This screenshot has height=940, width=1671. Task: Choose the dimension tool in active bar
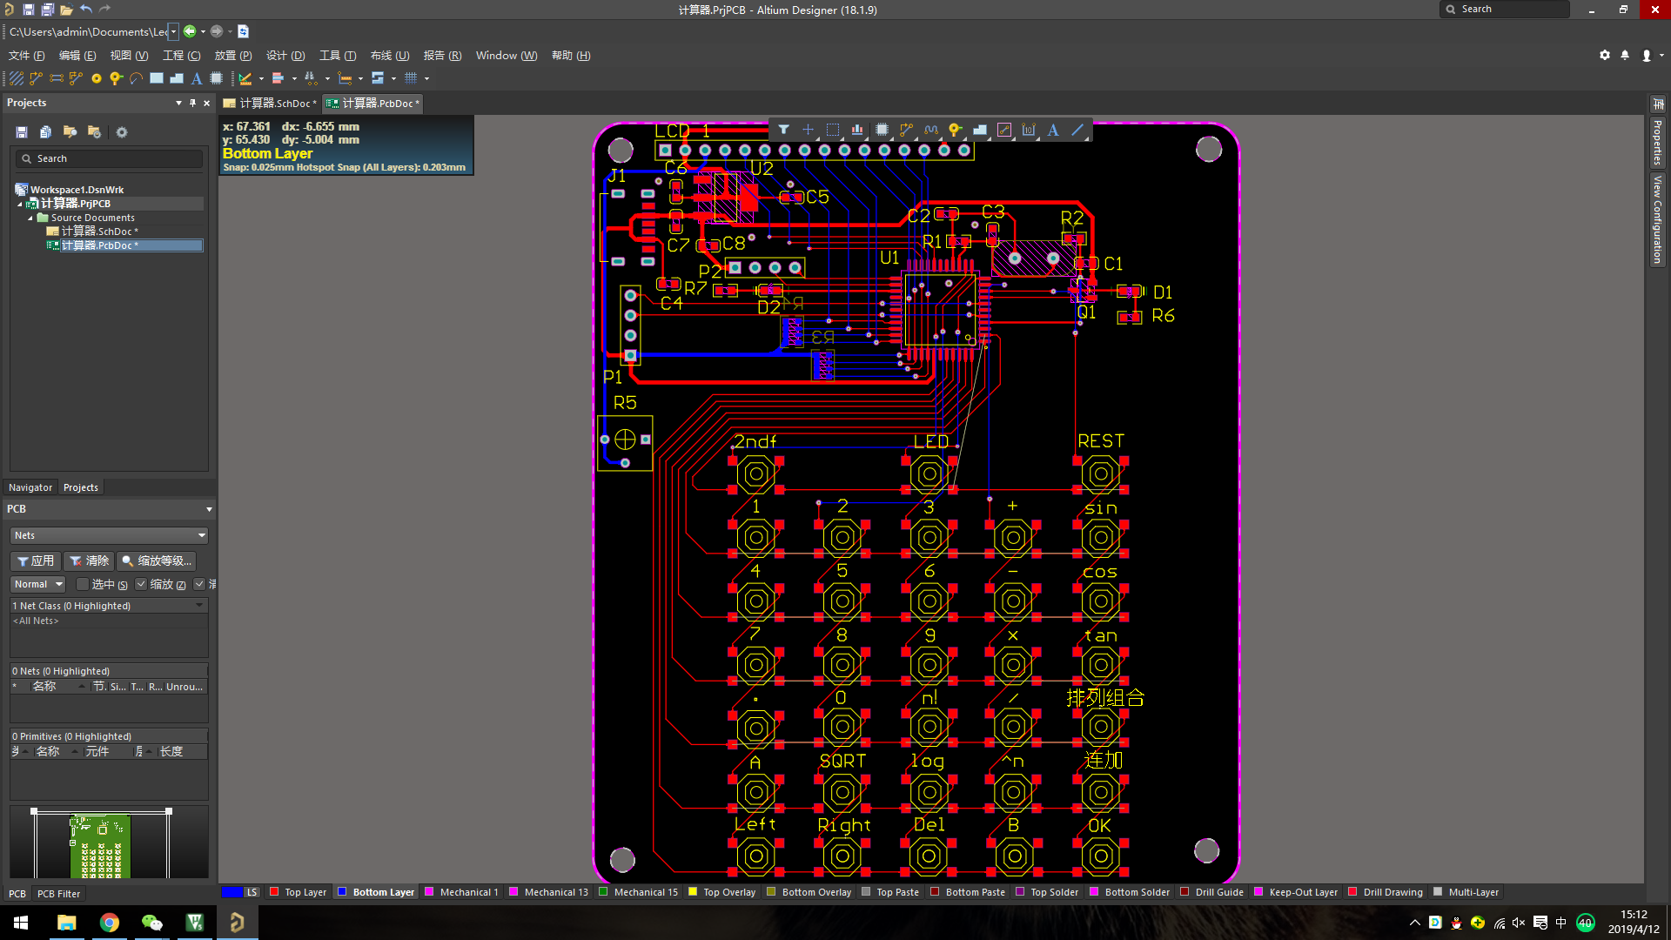point(1029,130)
